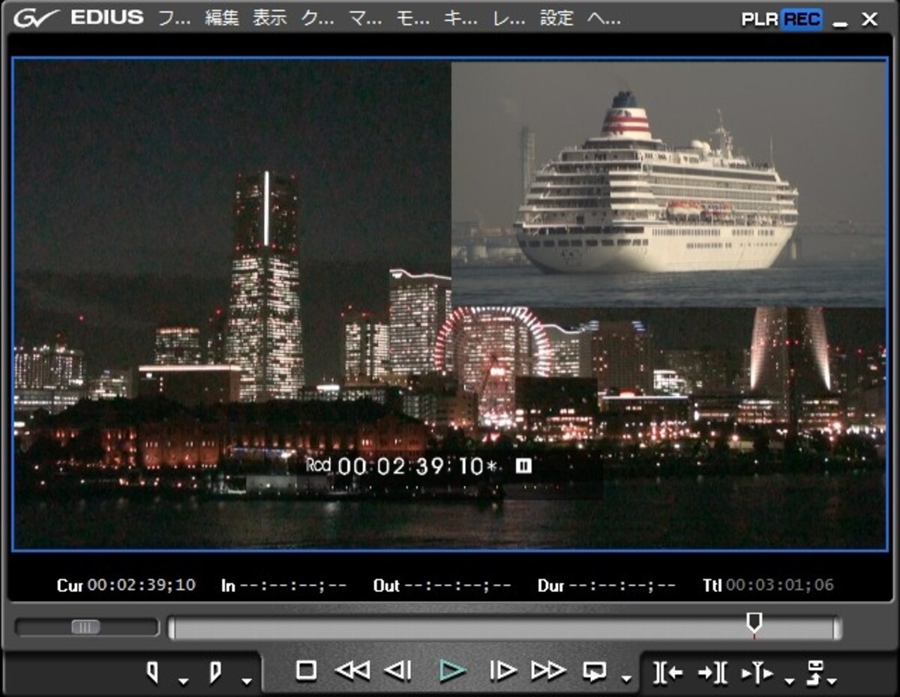Click the Loop playback icon
This screenshot has width=900, height=697.
pyautogui.click(x=595, y=672)
